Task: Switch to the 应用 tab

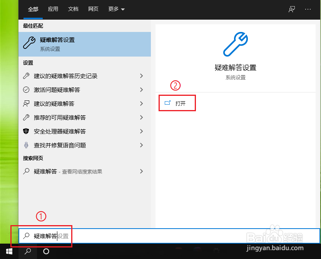Action: 53,9
